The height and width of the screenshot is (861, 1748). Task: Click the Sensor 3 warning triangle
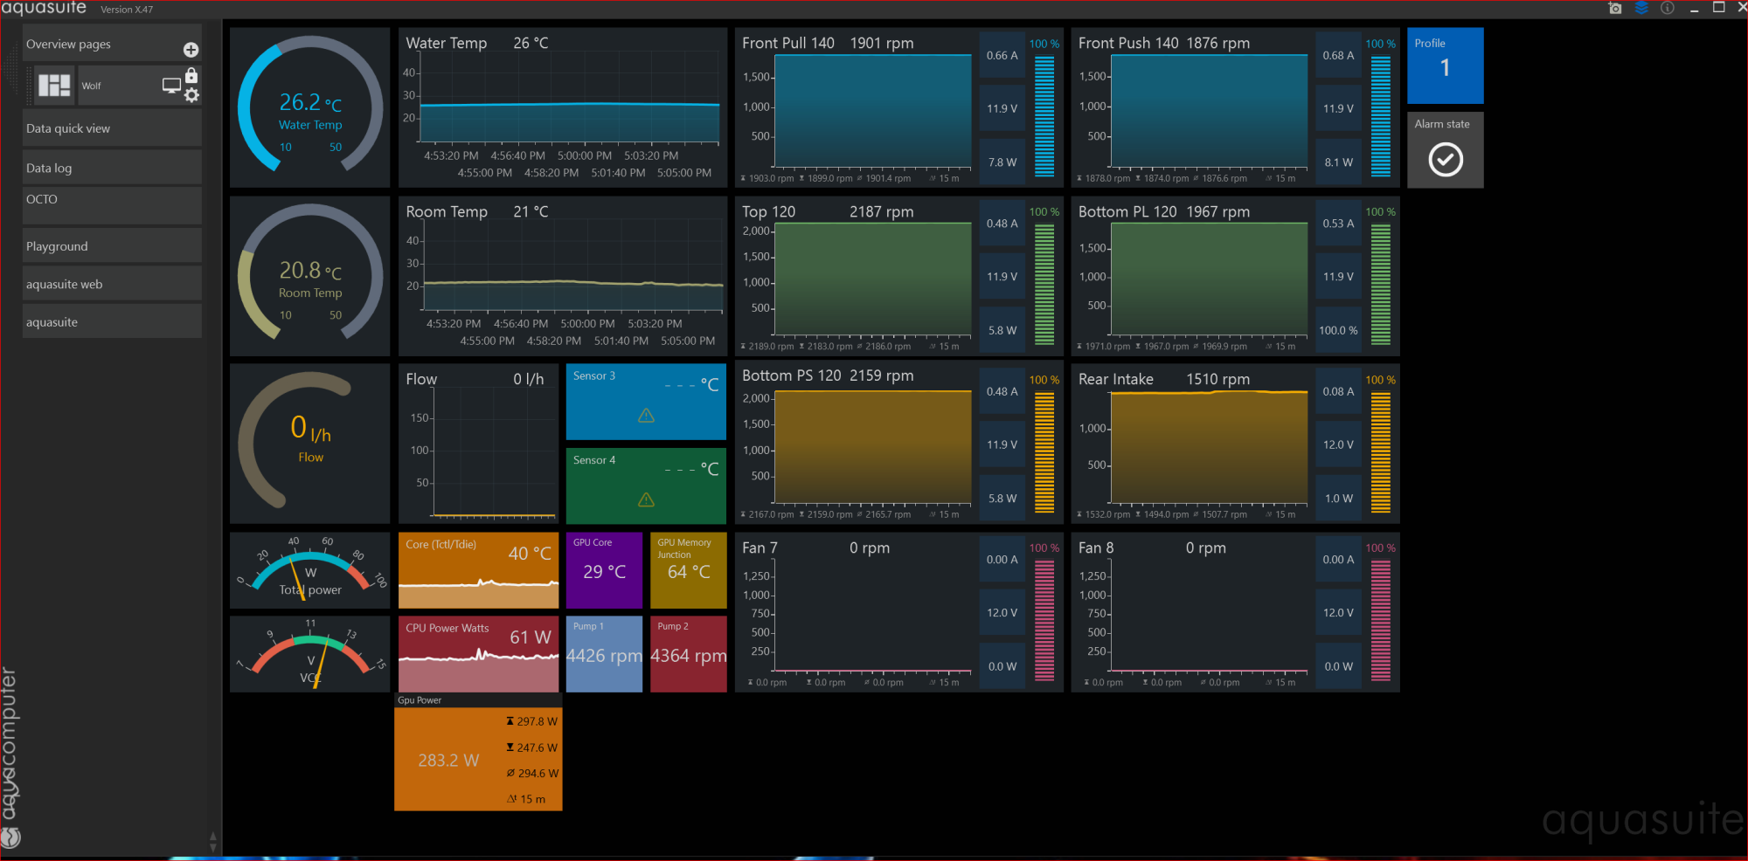(646, 416)
